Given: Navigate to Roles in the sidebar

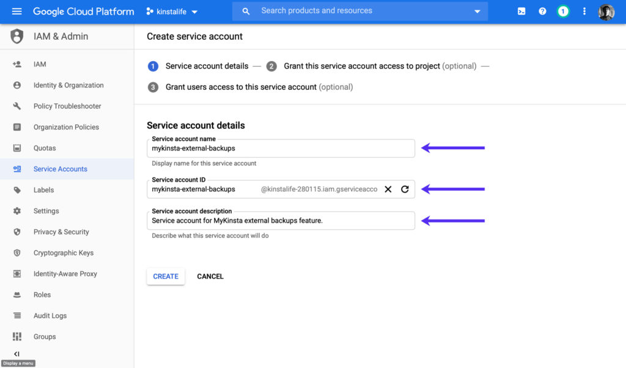Looking at the screenshot, I should [42, 295].
